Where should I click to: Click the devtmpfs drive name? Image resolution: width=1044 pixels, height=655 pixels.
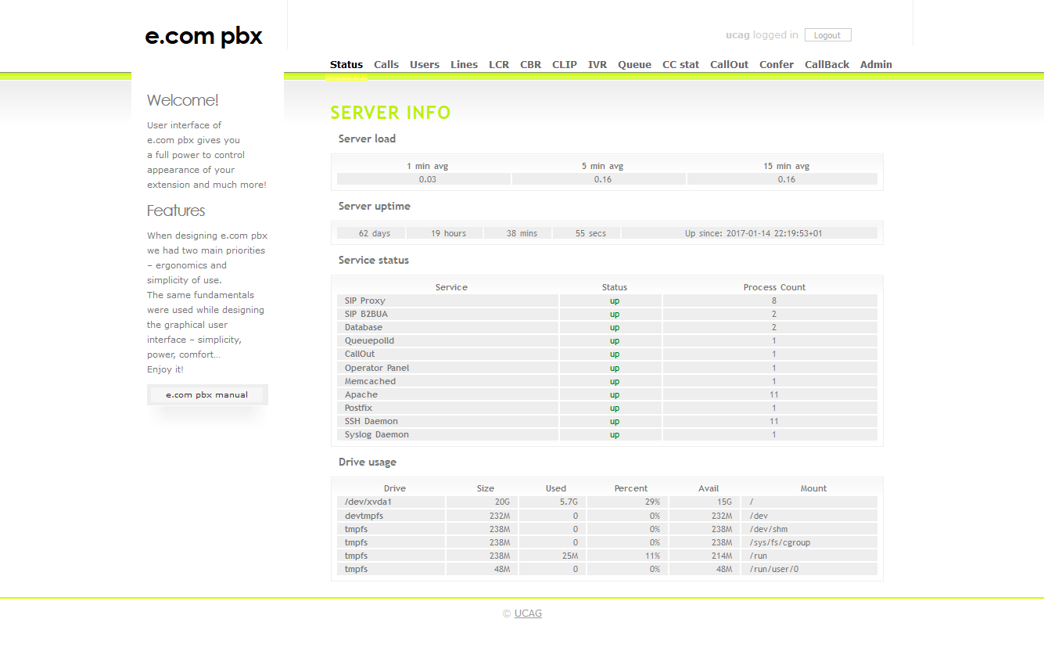(364, 516)
